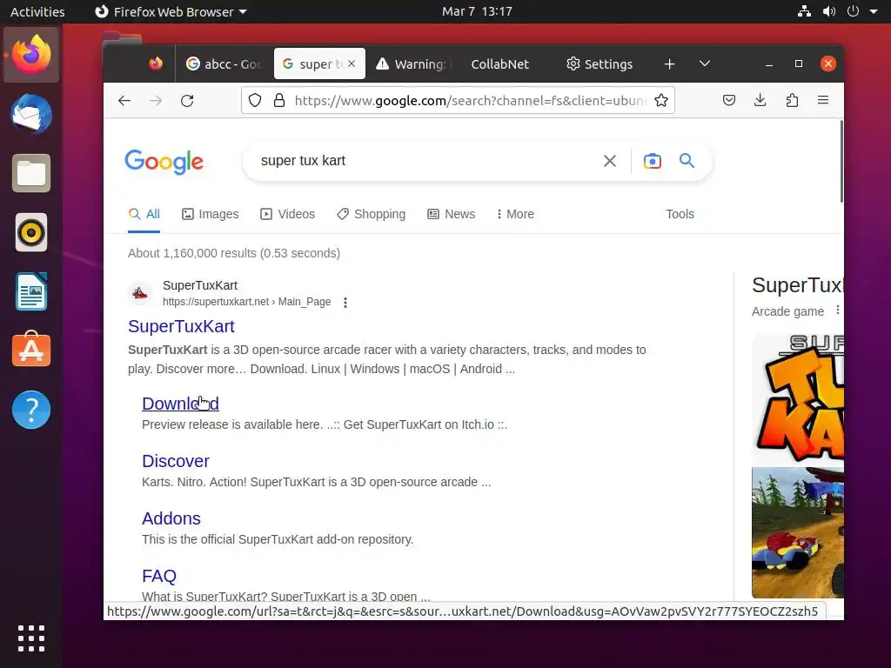Screen dimensions: 891x668
Task: Switch to the 'abcc - Goo' tab
Action: point(224,64)
